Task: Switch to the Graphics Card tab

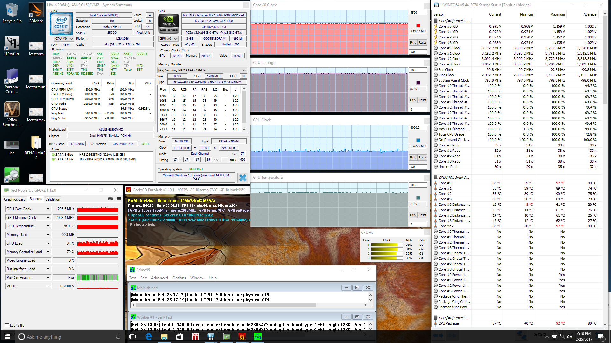Action: coord(15,199)
